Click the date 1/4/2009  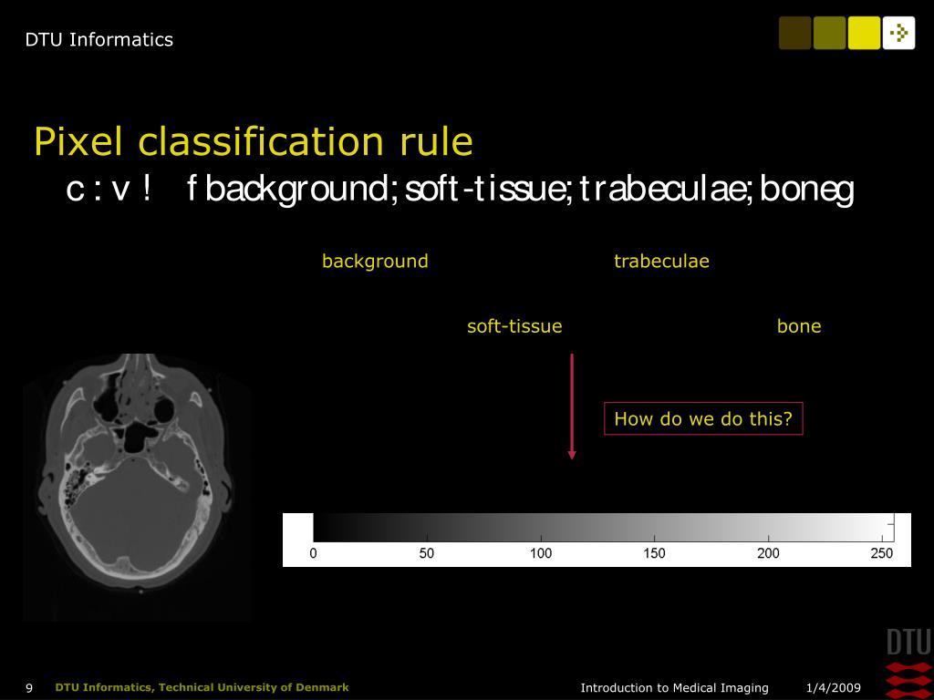coord(834,688)
